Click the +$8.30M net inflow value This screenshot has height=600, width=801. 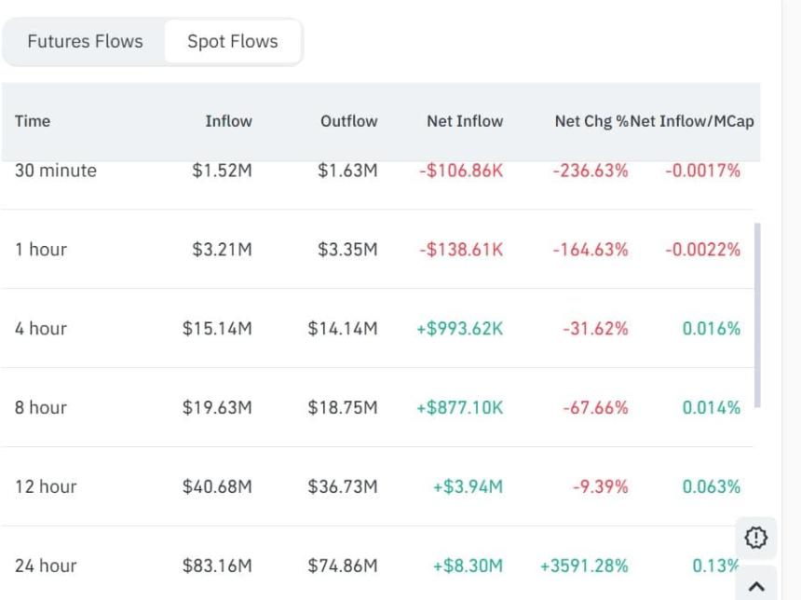pyautogui.click(x=468, y=566)
